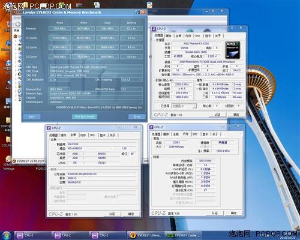This screenshot has width=300, height=240.
Task: Click Start Benchmark button
Action: (x=85, y=116)
